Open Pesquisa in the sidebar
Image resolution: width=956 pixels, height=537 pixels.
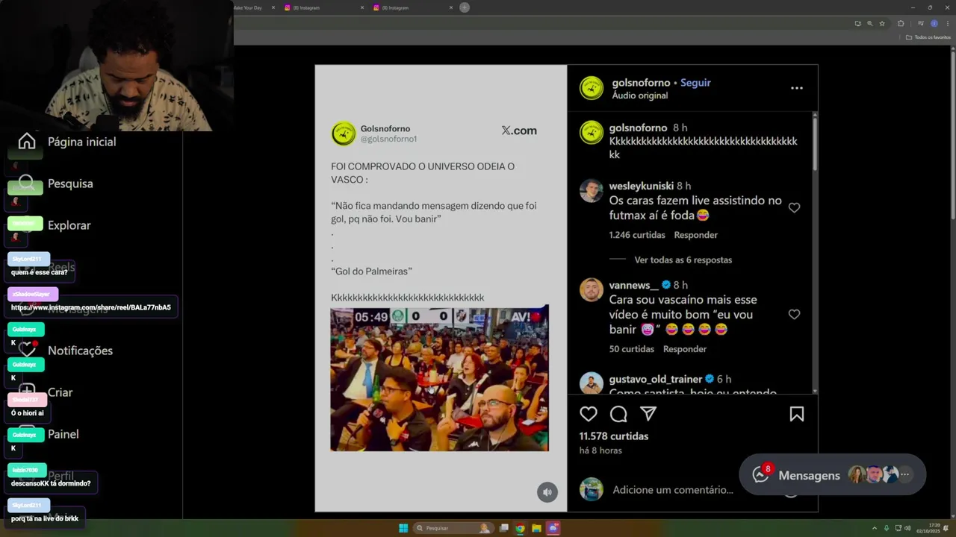56,183
